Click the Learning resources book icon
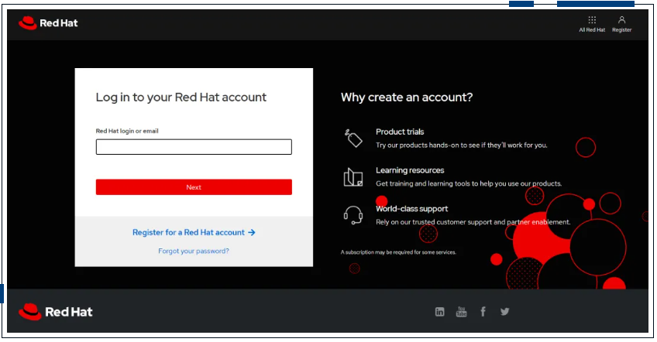This screenshot has height=342, width=657. tap(353, 177)
